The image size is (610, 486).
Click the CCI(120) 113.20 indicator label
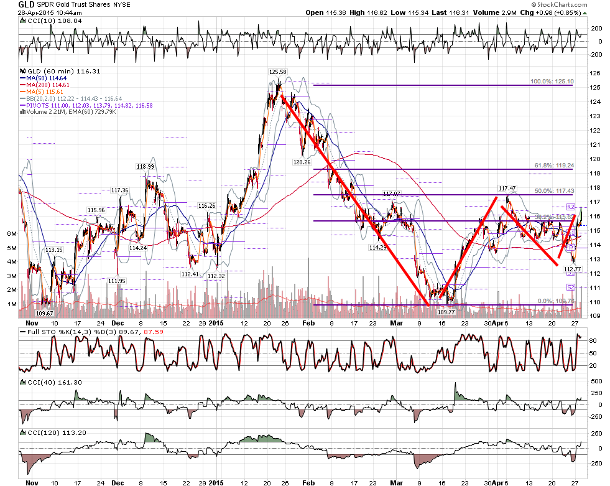pyautogui.click(x=57, y=432)
